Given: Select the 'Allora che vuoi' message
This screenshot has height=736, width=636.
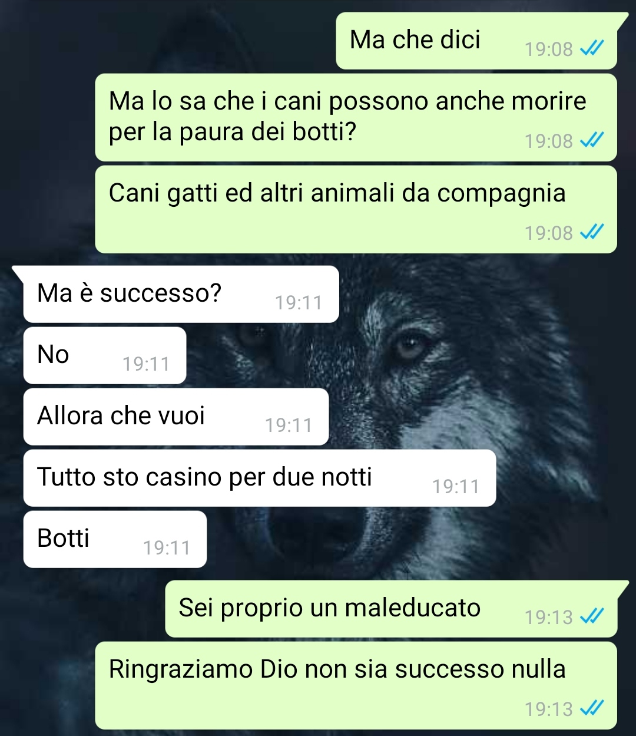Looking at the screenshot, I should click(176, 417).
